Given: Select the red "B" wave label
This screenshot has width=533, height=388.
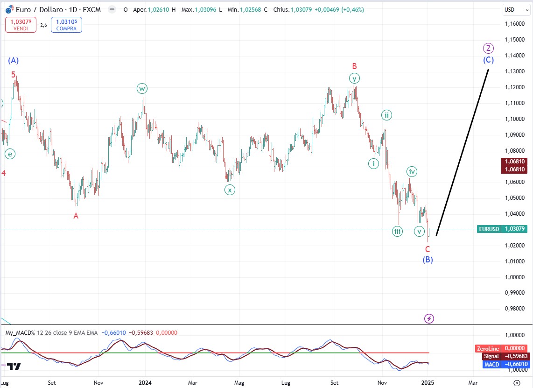Looking at the screenshot, I should click(354, 66).
